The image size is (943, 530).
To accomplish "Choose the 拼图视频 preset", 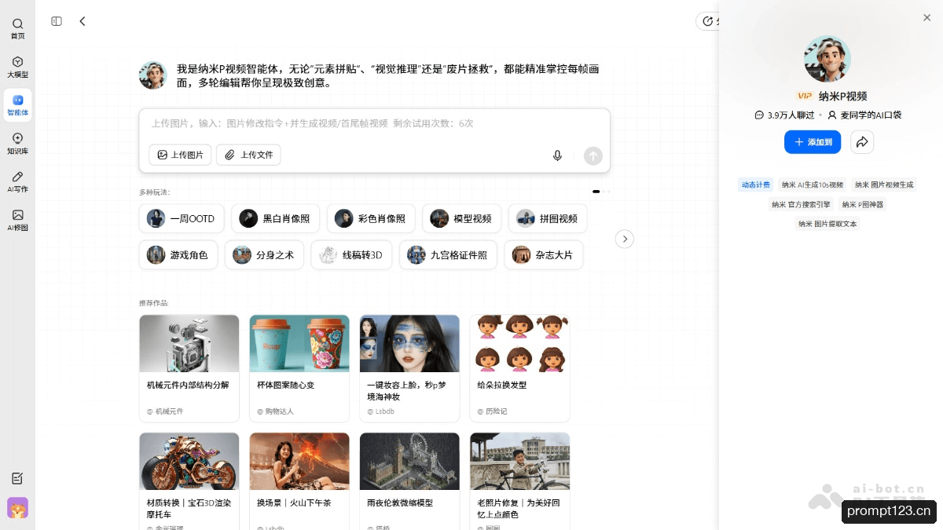I will [x=548, y=218].
